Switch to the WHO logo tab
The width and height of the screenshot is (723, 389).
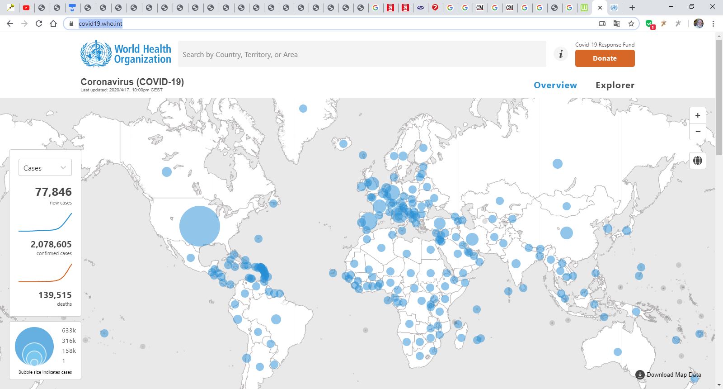(x=614, y=8)
